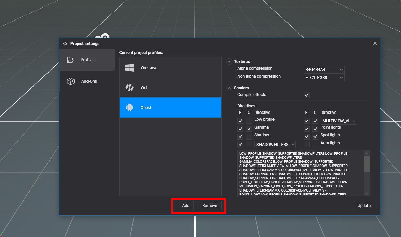Open the Add-Ons box icon section
Image resolution: width=401 pixels, height=237 pixels.
pyautogui.click(x=71, y=81)
